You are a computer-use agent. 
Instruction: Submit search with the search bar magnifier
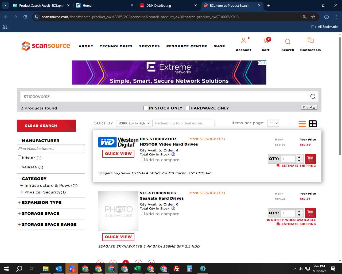[313, 97]
